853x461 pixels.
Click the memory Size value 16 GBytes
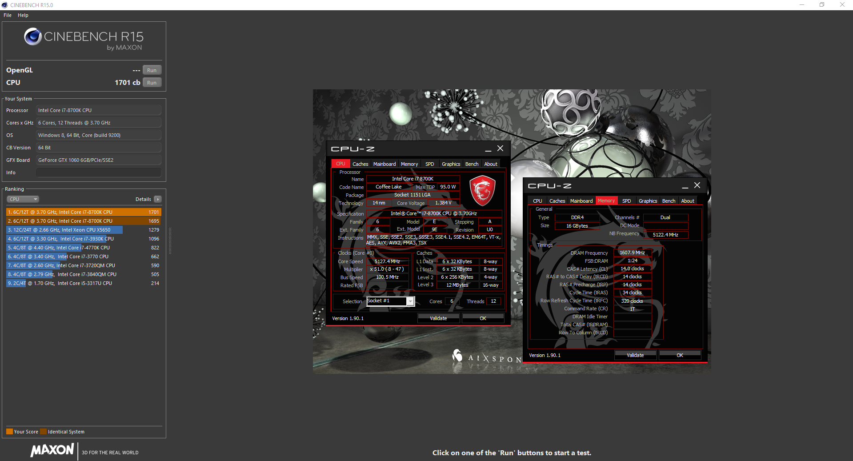577,226
